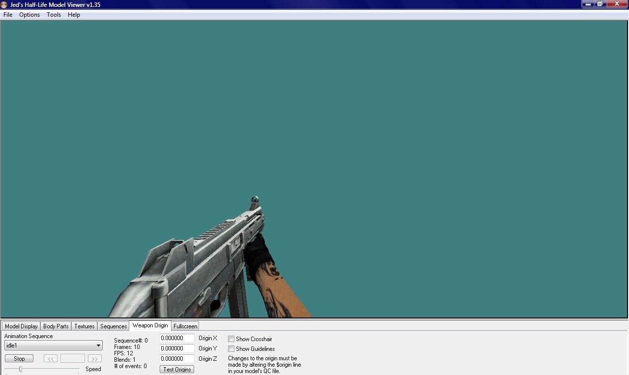The height and width of the screenshot is (375, 629).
Task: Click the 'Blends: 1' text
Action: click(x=125, y=360)
